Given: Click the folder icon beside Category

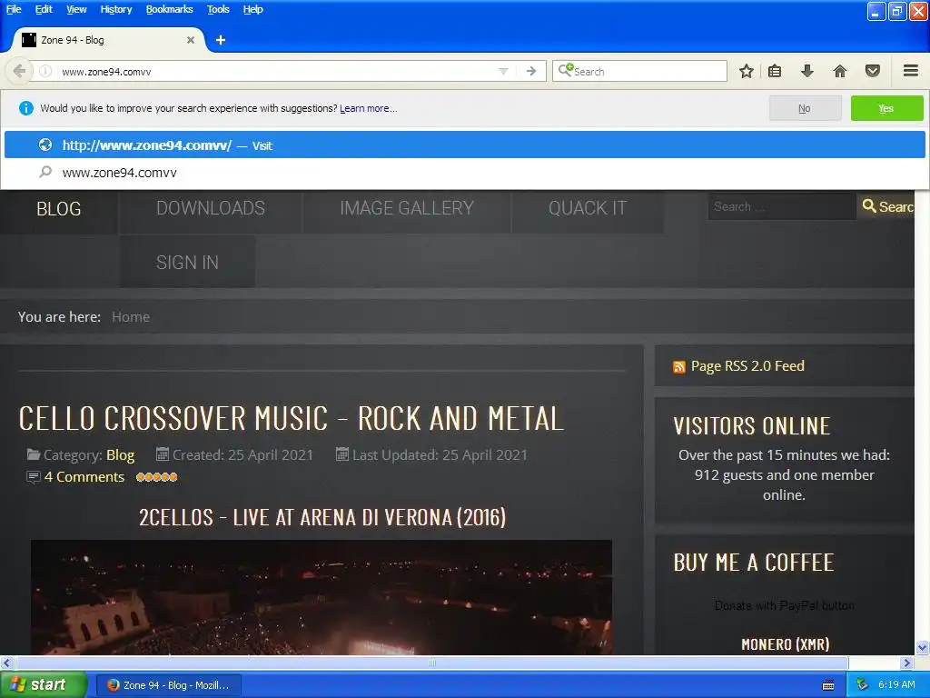Looking at the screenshot, I should (x=34, y=454).
